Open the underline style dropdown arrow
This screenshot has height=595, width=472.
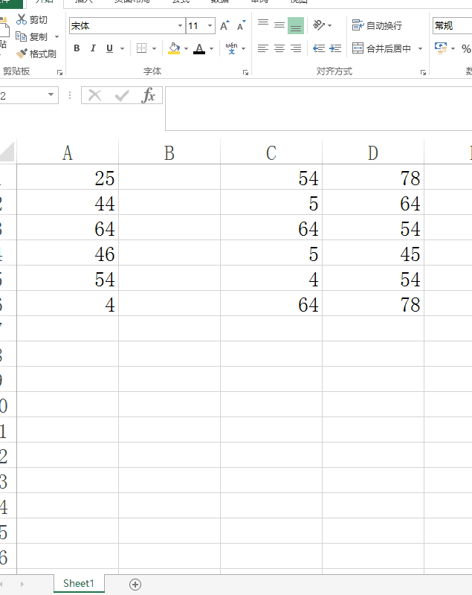click(122, 48)
